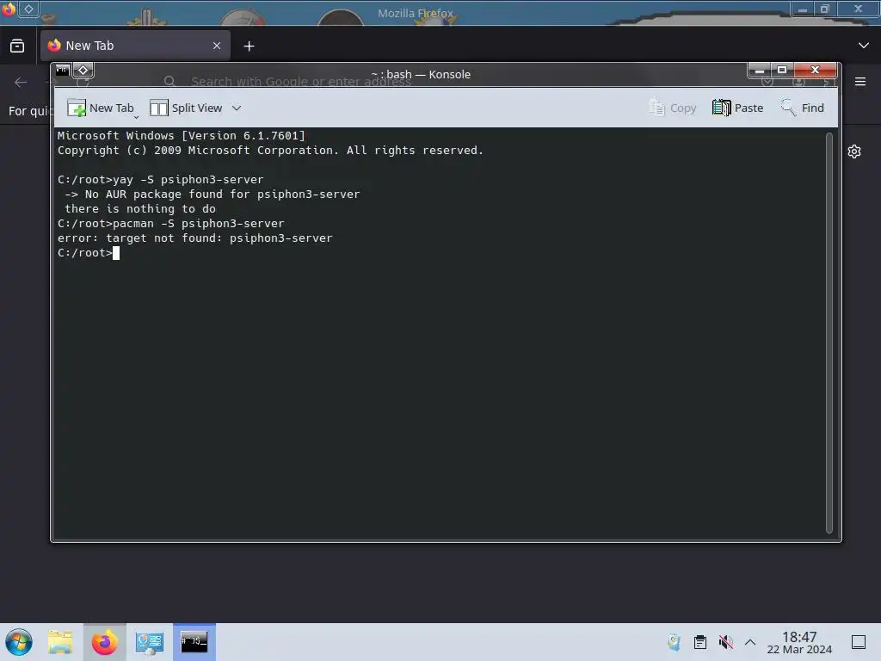Expand hidden system tray icons arrow
Image resolution: width=881 pixels, height=661 pixels.
tap(750, 642)
